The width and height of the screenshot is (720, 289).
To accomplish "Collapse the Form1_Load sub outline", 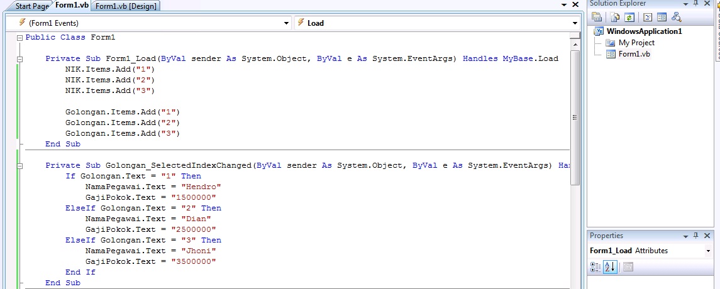I will (19, 58).
